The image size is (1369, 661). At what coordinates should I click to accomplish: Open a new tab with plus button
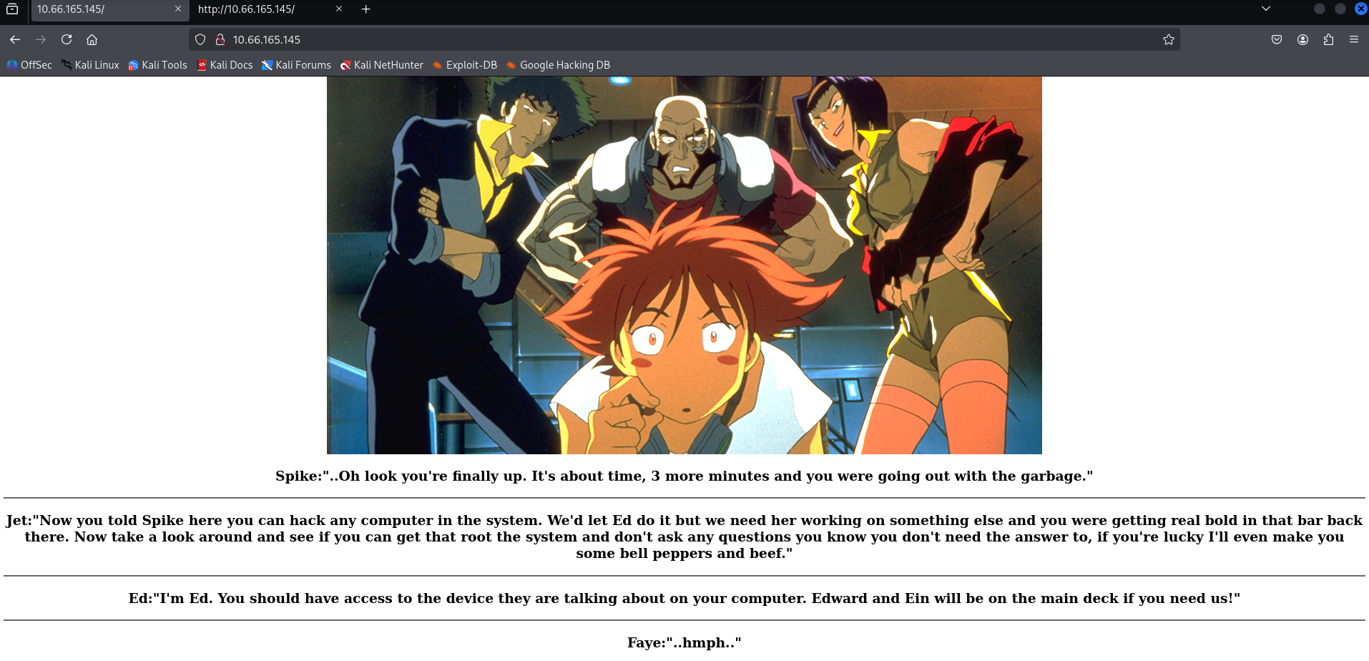365,9
